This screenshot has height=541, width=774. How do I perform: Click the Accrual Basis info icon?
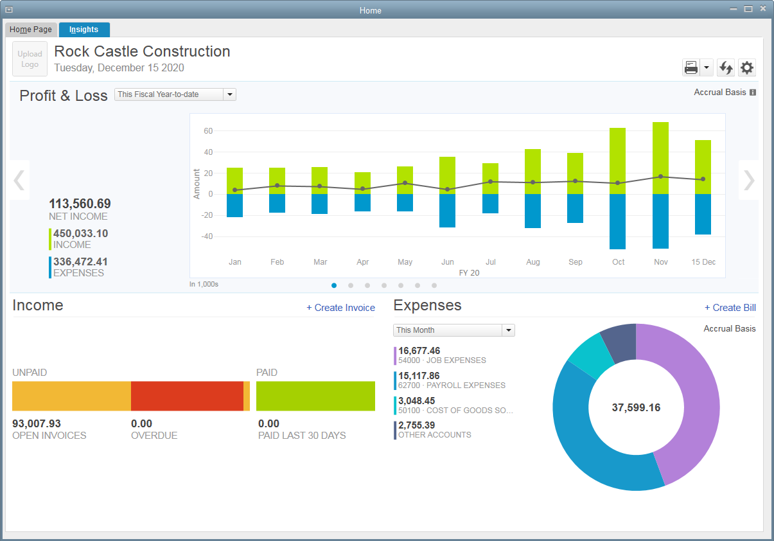click(x=753, y=93)
